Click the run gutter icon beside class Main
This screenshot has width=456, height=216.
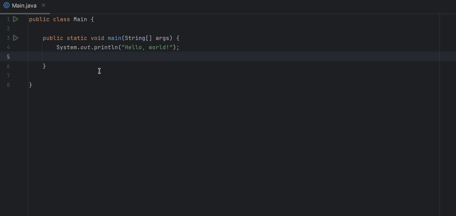[15, 19]
